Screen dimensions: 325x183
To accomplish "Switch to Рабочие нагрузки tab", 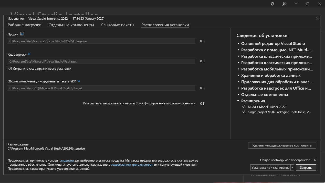I will (x=24, y=25).
